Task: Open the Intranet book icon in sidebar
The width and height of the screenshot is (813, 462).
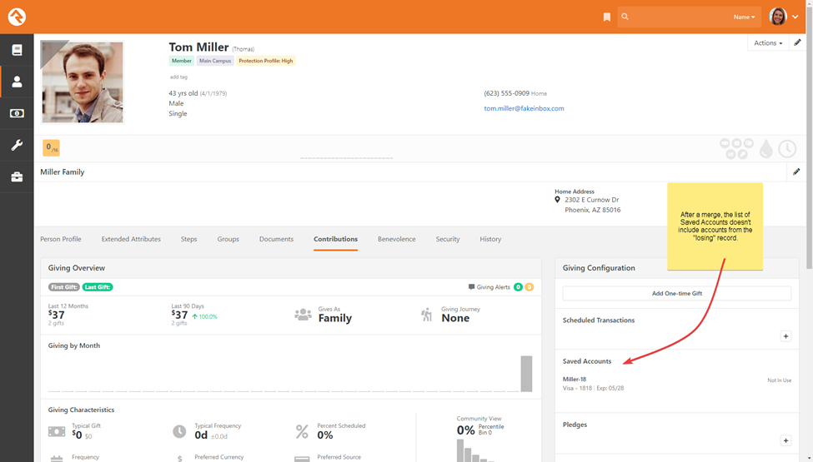Action: (17, 50)
